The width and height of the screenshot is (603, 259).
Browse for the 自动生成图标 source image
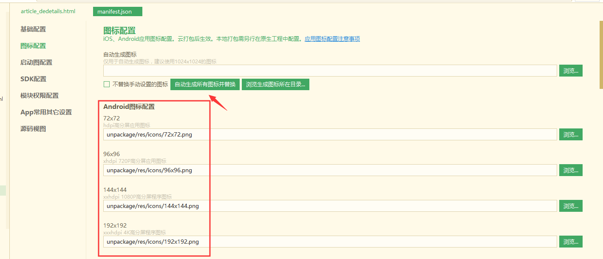pos(571,71)
